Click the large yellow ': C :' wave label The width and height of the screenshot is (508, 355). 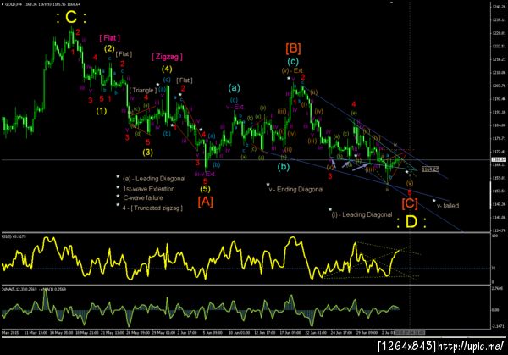[71, 17]
